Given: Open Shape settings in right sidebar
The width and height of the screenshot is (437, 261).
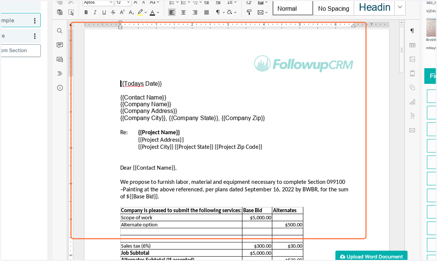Looking at the screenshot, I should [412, 88].
